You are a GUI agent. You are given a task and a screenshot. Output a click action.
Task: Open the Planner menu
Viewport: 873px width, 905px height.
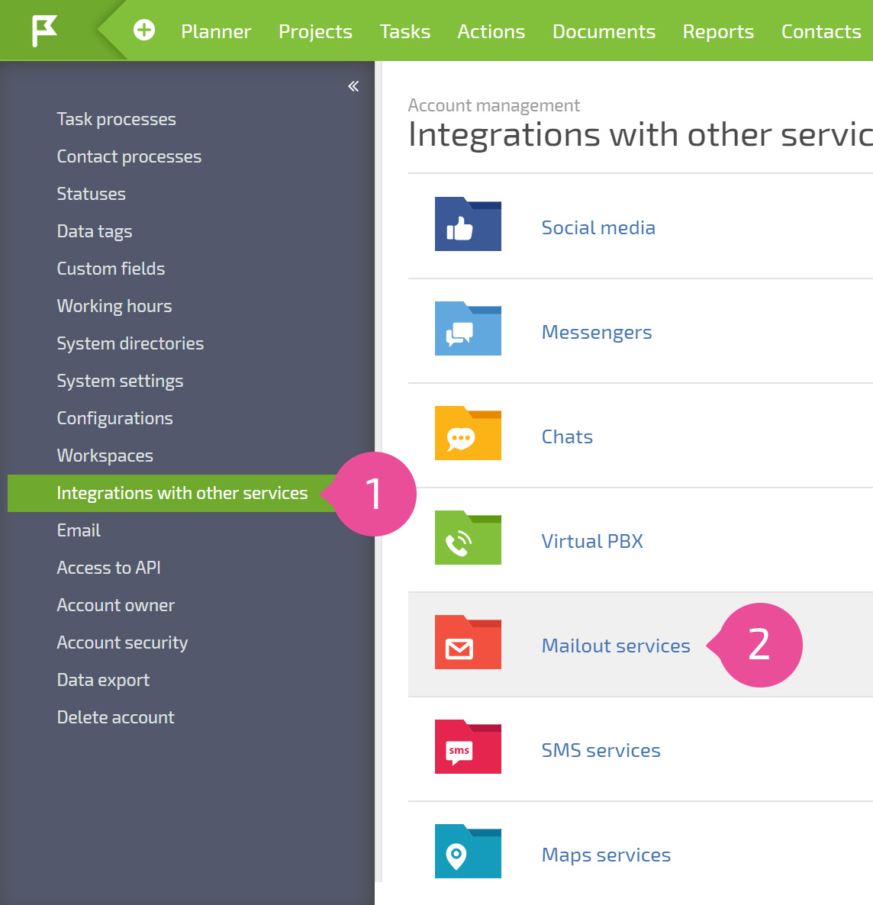tap(216, 31)
